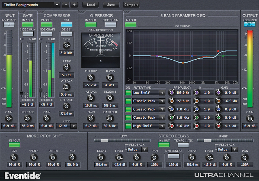Open the Low Shelf filter type dropdown

148,92
